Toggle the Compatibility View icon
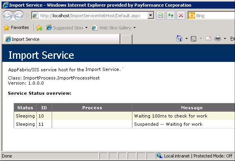 [x=161, y=16]
